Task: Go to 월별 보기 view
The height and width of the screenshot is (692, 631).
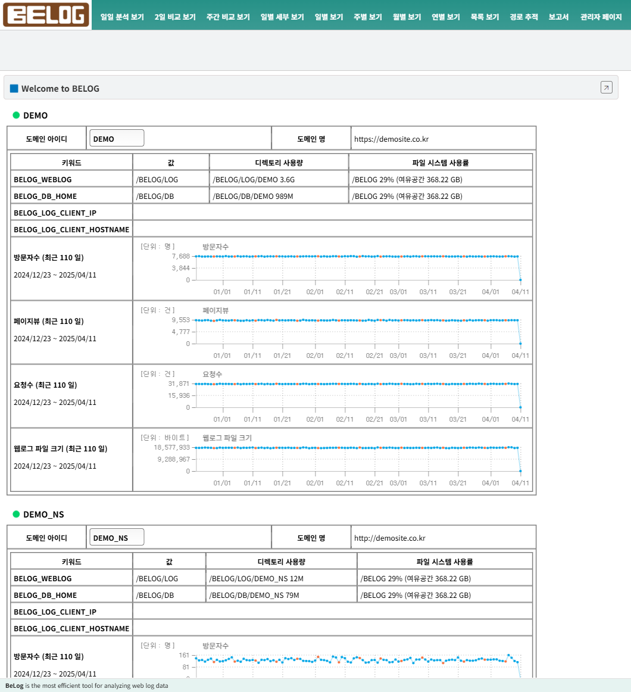Action: [407, 17]
